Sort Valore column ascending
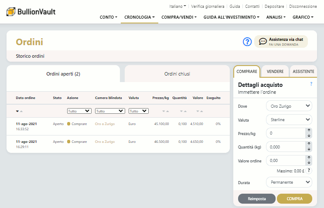Viewport: 324px width, 208px height. pyautogui.click(x=201, y=111)
